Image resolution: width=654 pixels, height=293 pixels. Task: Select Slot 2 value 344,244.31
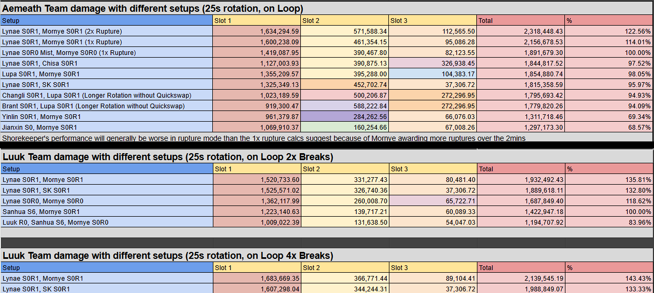click(x=345, y=289)
